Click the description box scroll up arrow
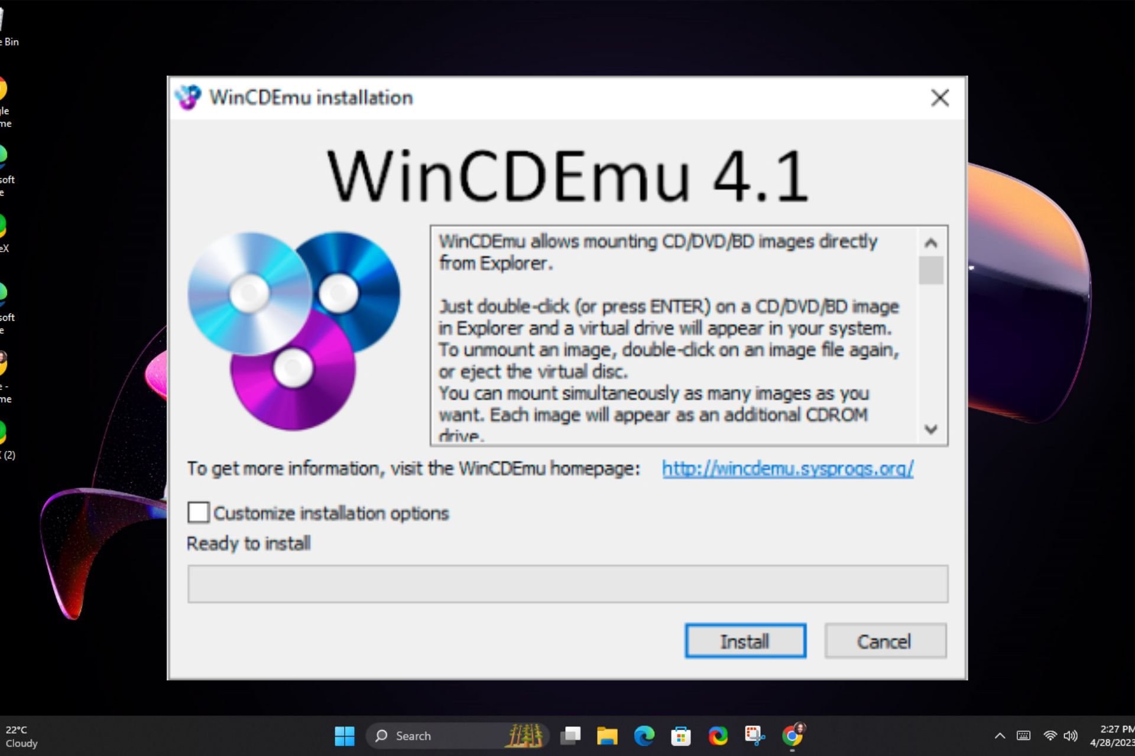 931,243
